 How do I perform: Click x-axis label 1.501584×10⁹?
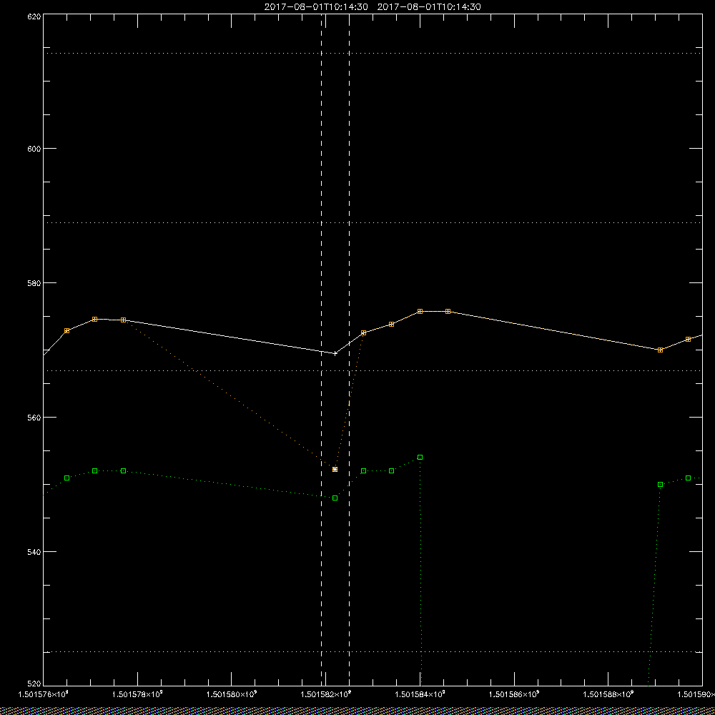coord(420,694)
